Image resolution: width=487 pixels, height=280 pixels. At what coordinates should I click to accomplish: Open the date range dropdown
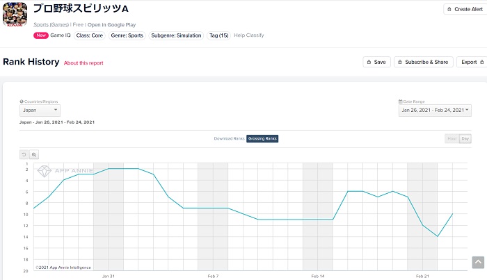tap(435, 110)
